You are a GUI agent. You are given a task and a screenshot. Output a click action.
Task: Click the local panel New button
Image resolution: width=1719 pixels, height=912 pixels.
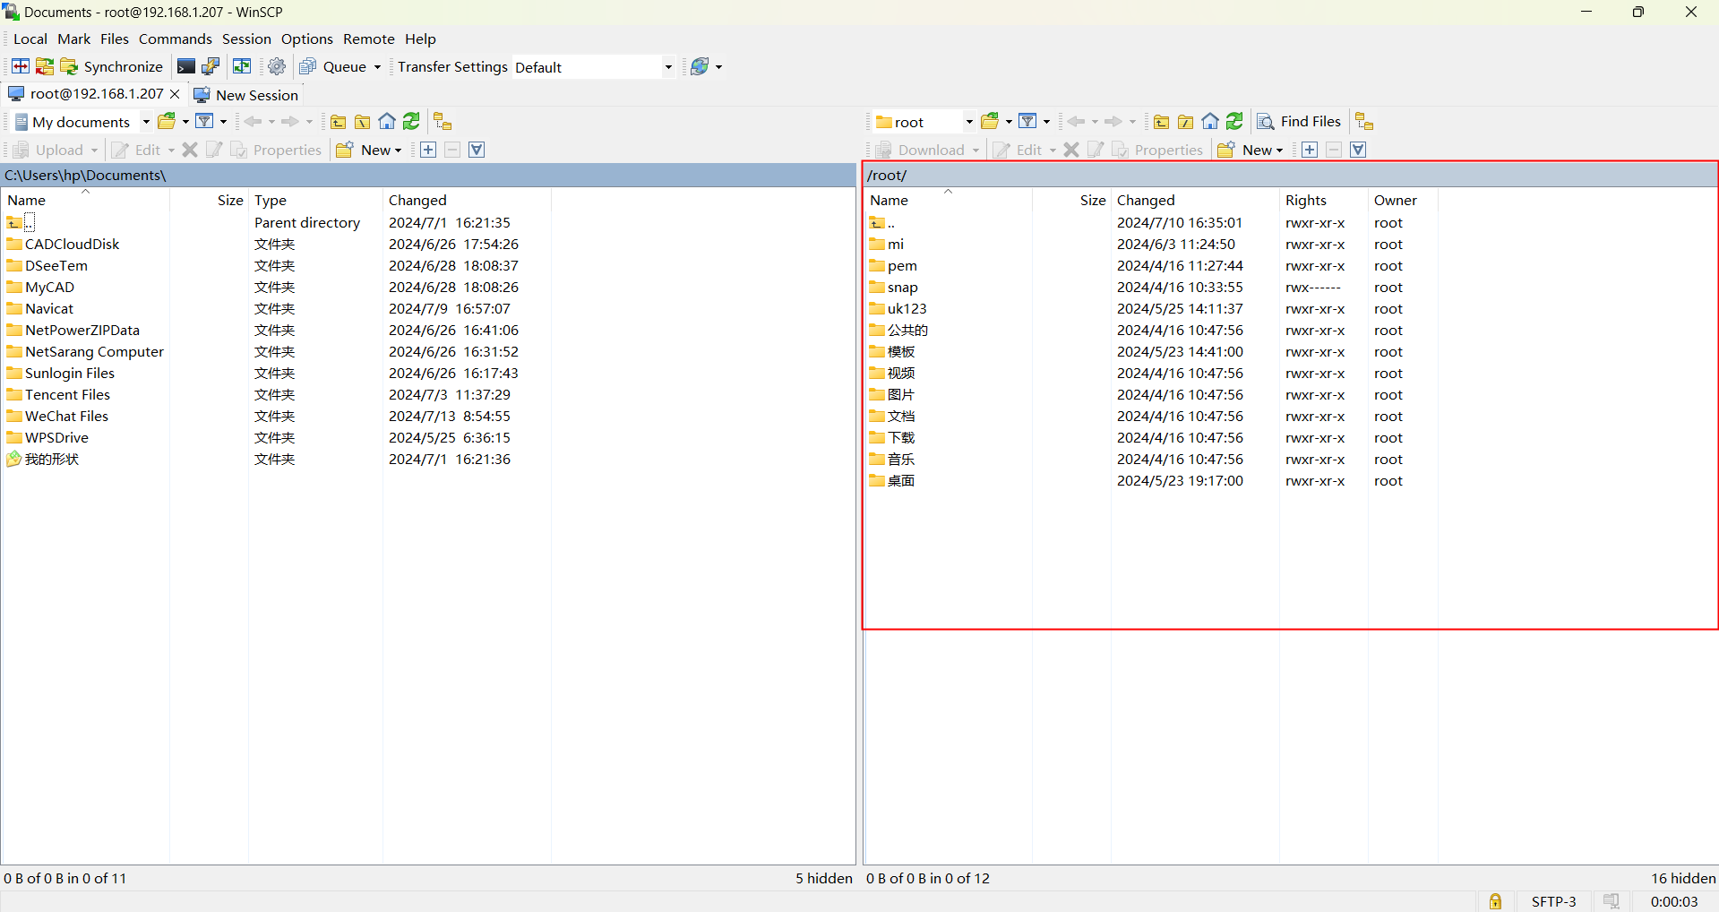point(368,150)
